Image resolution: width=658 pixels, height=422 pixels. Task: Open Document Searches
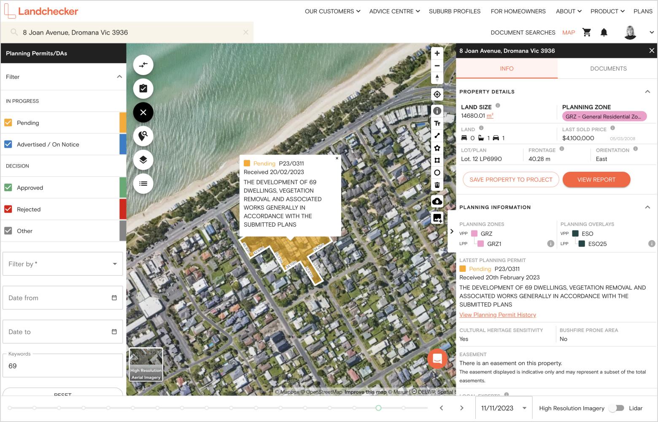click(523, 32)
